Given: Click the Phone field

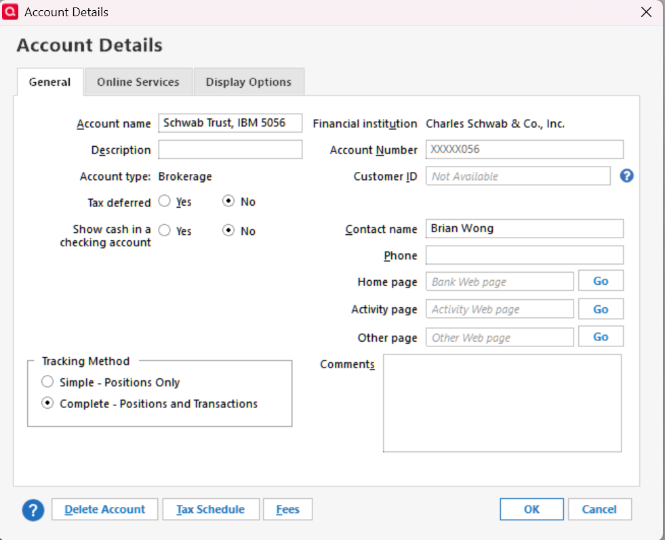Looking at the screenshot, I should tap(525, 255).
